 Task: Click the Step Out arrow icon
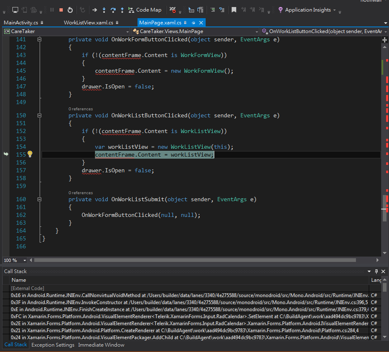tap(122, 10)
